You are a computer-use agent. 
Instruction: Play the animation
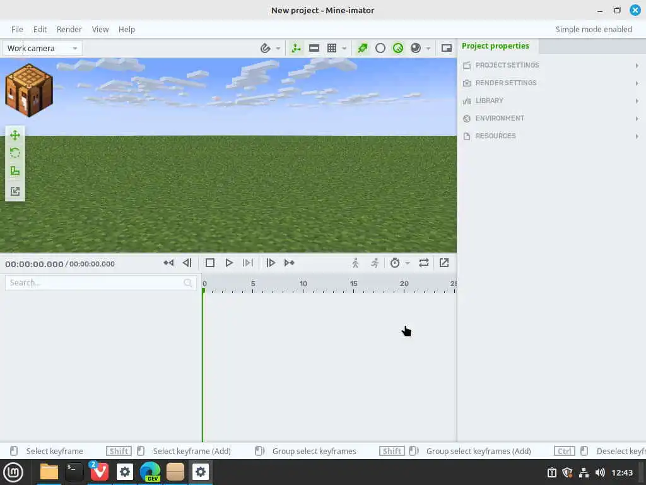pyautogui.click(x=229, y=263)
